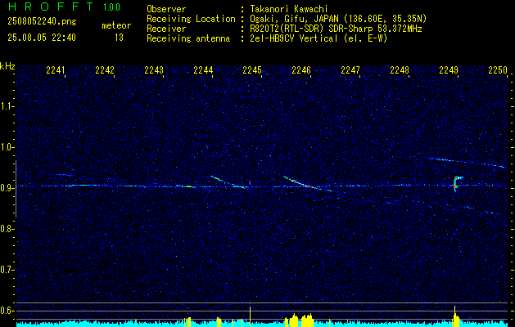This screenshot has height=327, width=515.
Task: Click the long faint upper trail between 2249 and 2250
Action: click(x=468, y=163)
